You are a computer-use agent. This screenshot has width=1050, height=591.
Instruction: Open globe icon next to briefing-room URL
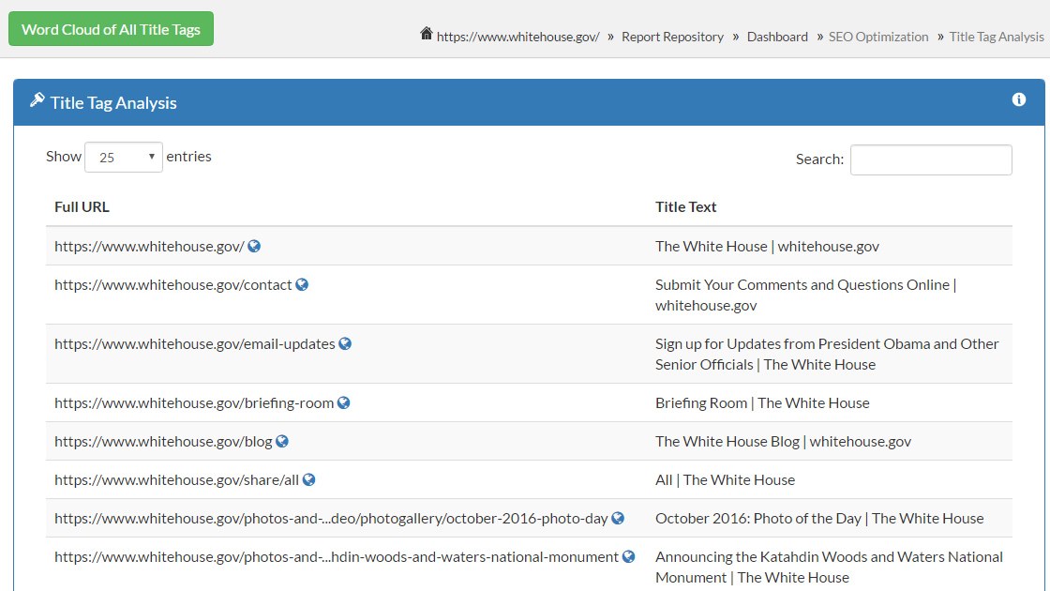tap(343, 402)
